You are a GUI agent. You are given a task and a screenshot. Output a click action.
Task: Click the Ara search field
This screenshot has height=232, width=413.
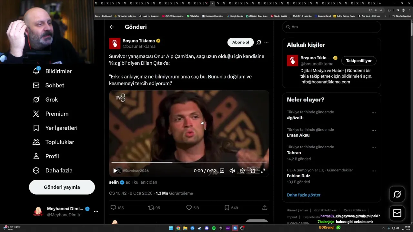332,27
